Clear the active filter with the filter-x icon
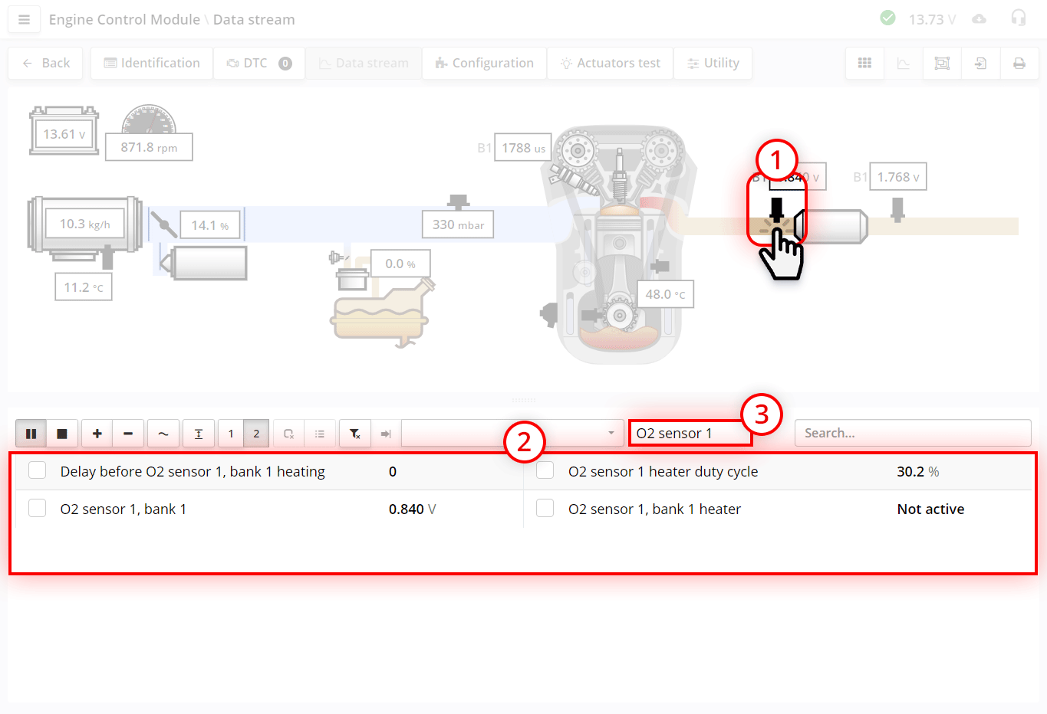1047x714 pixels. (x=354, y=433)
